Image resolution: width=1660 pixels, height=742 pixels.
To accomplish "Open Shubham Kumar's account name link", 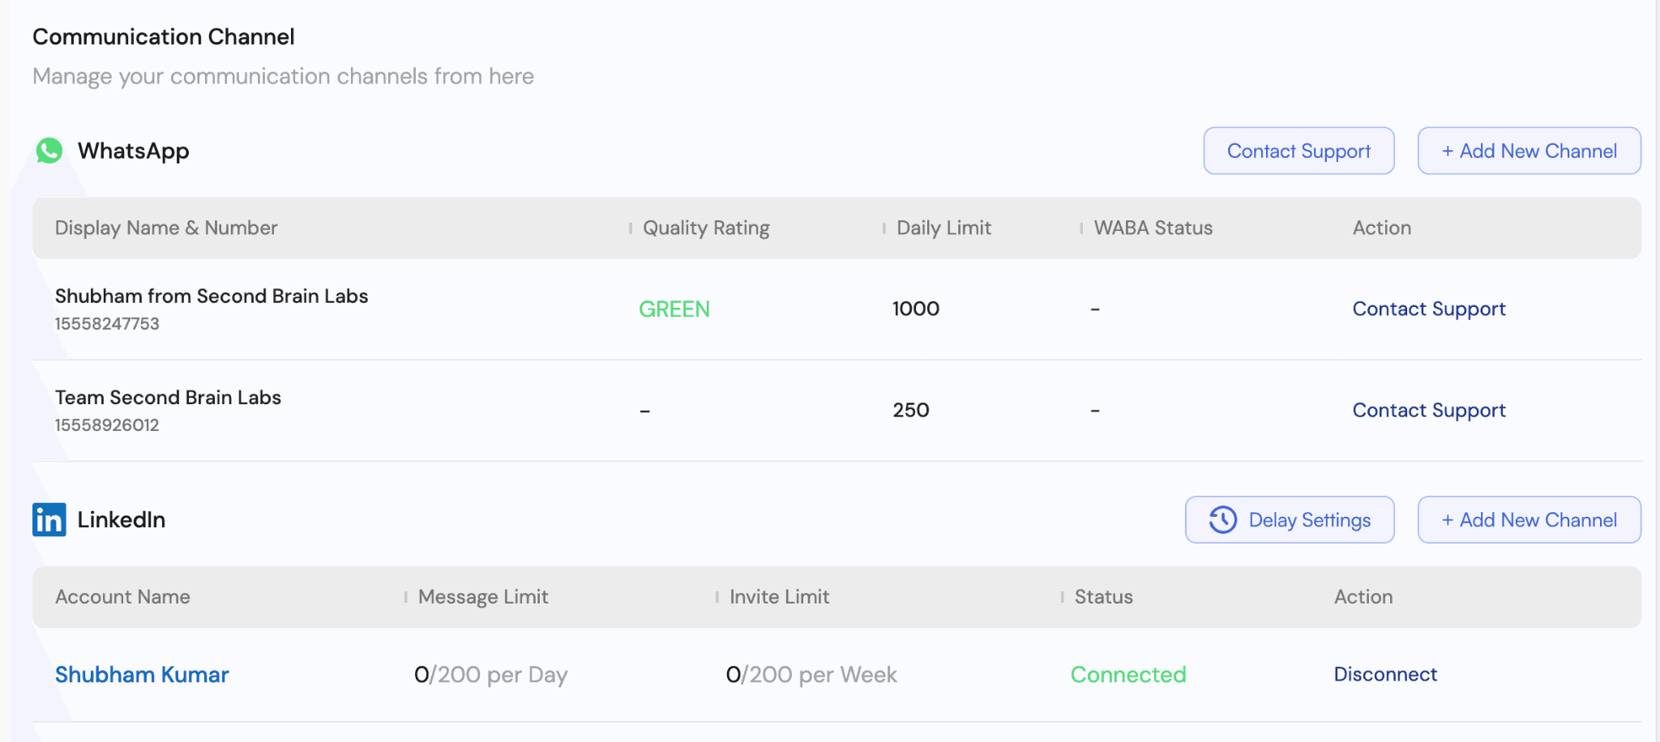I will (x=142, y=674).
